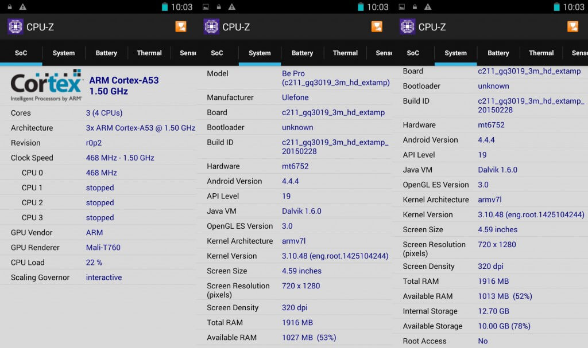Click the Revision value 'r0p2'
Screen dimensions: 588x348
pyautogui.click(x=94, y=143)
